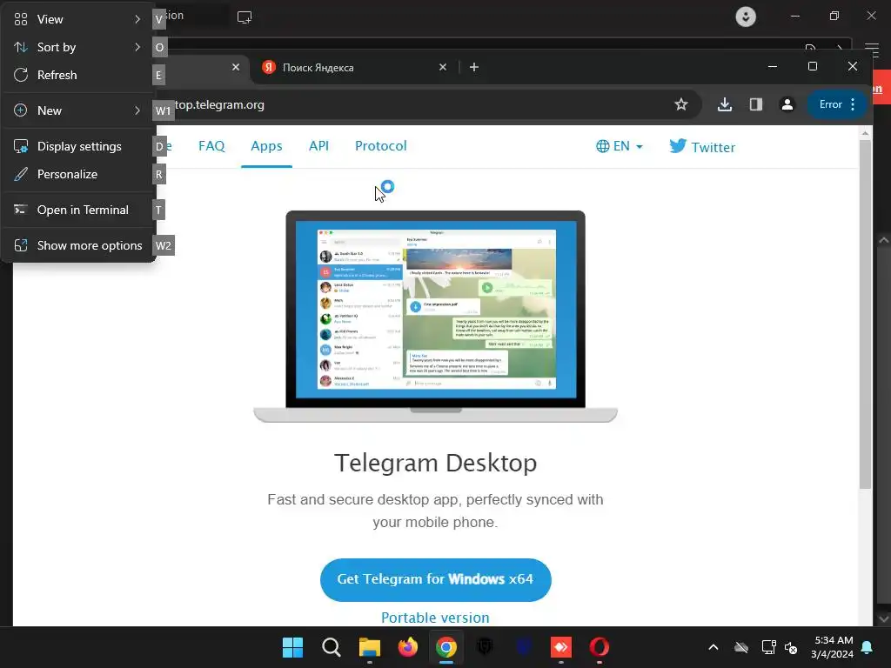Click the Personalize brush icon
The width and height of the screenshot is (891, 668).
pyautogui.click(x=21, y=174)
